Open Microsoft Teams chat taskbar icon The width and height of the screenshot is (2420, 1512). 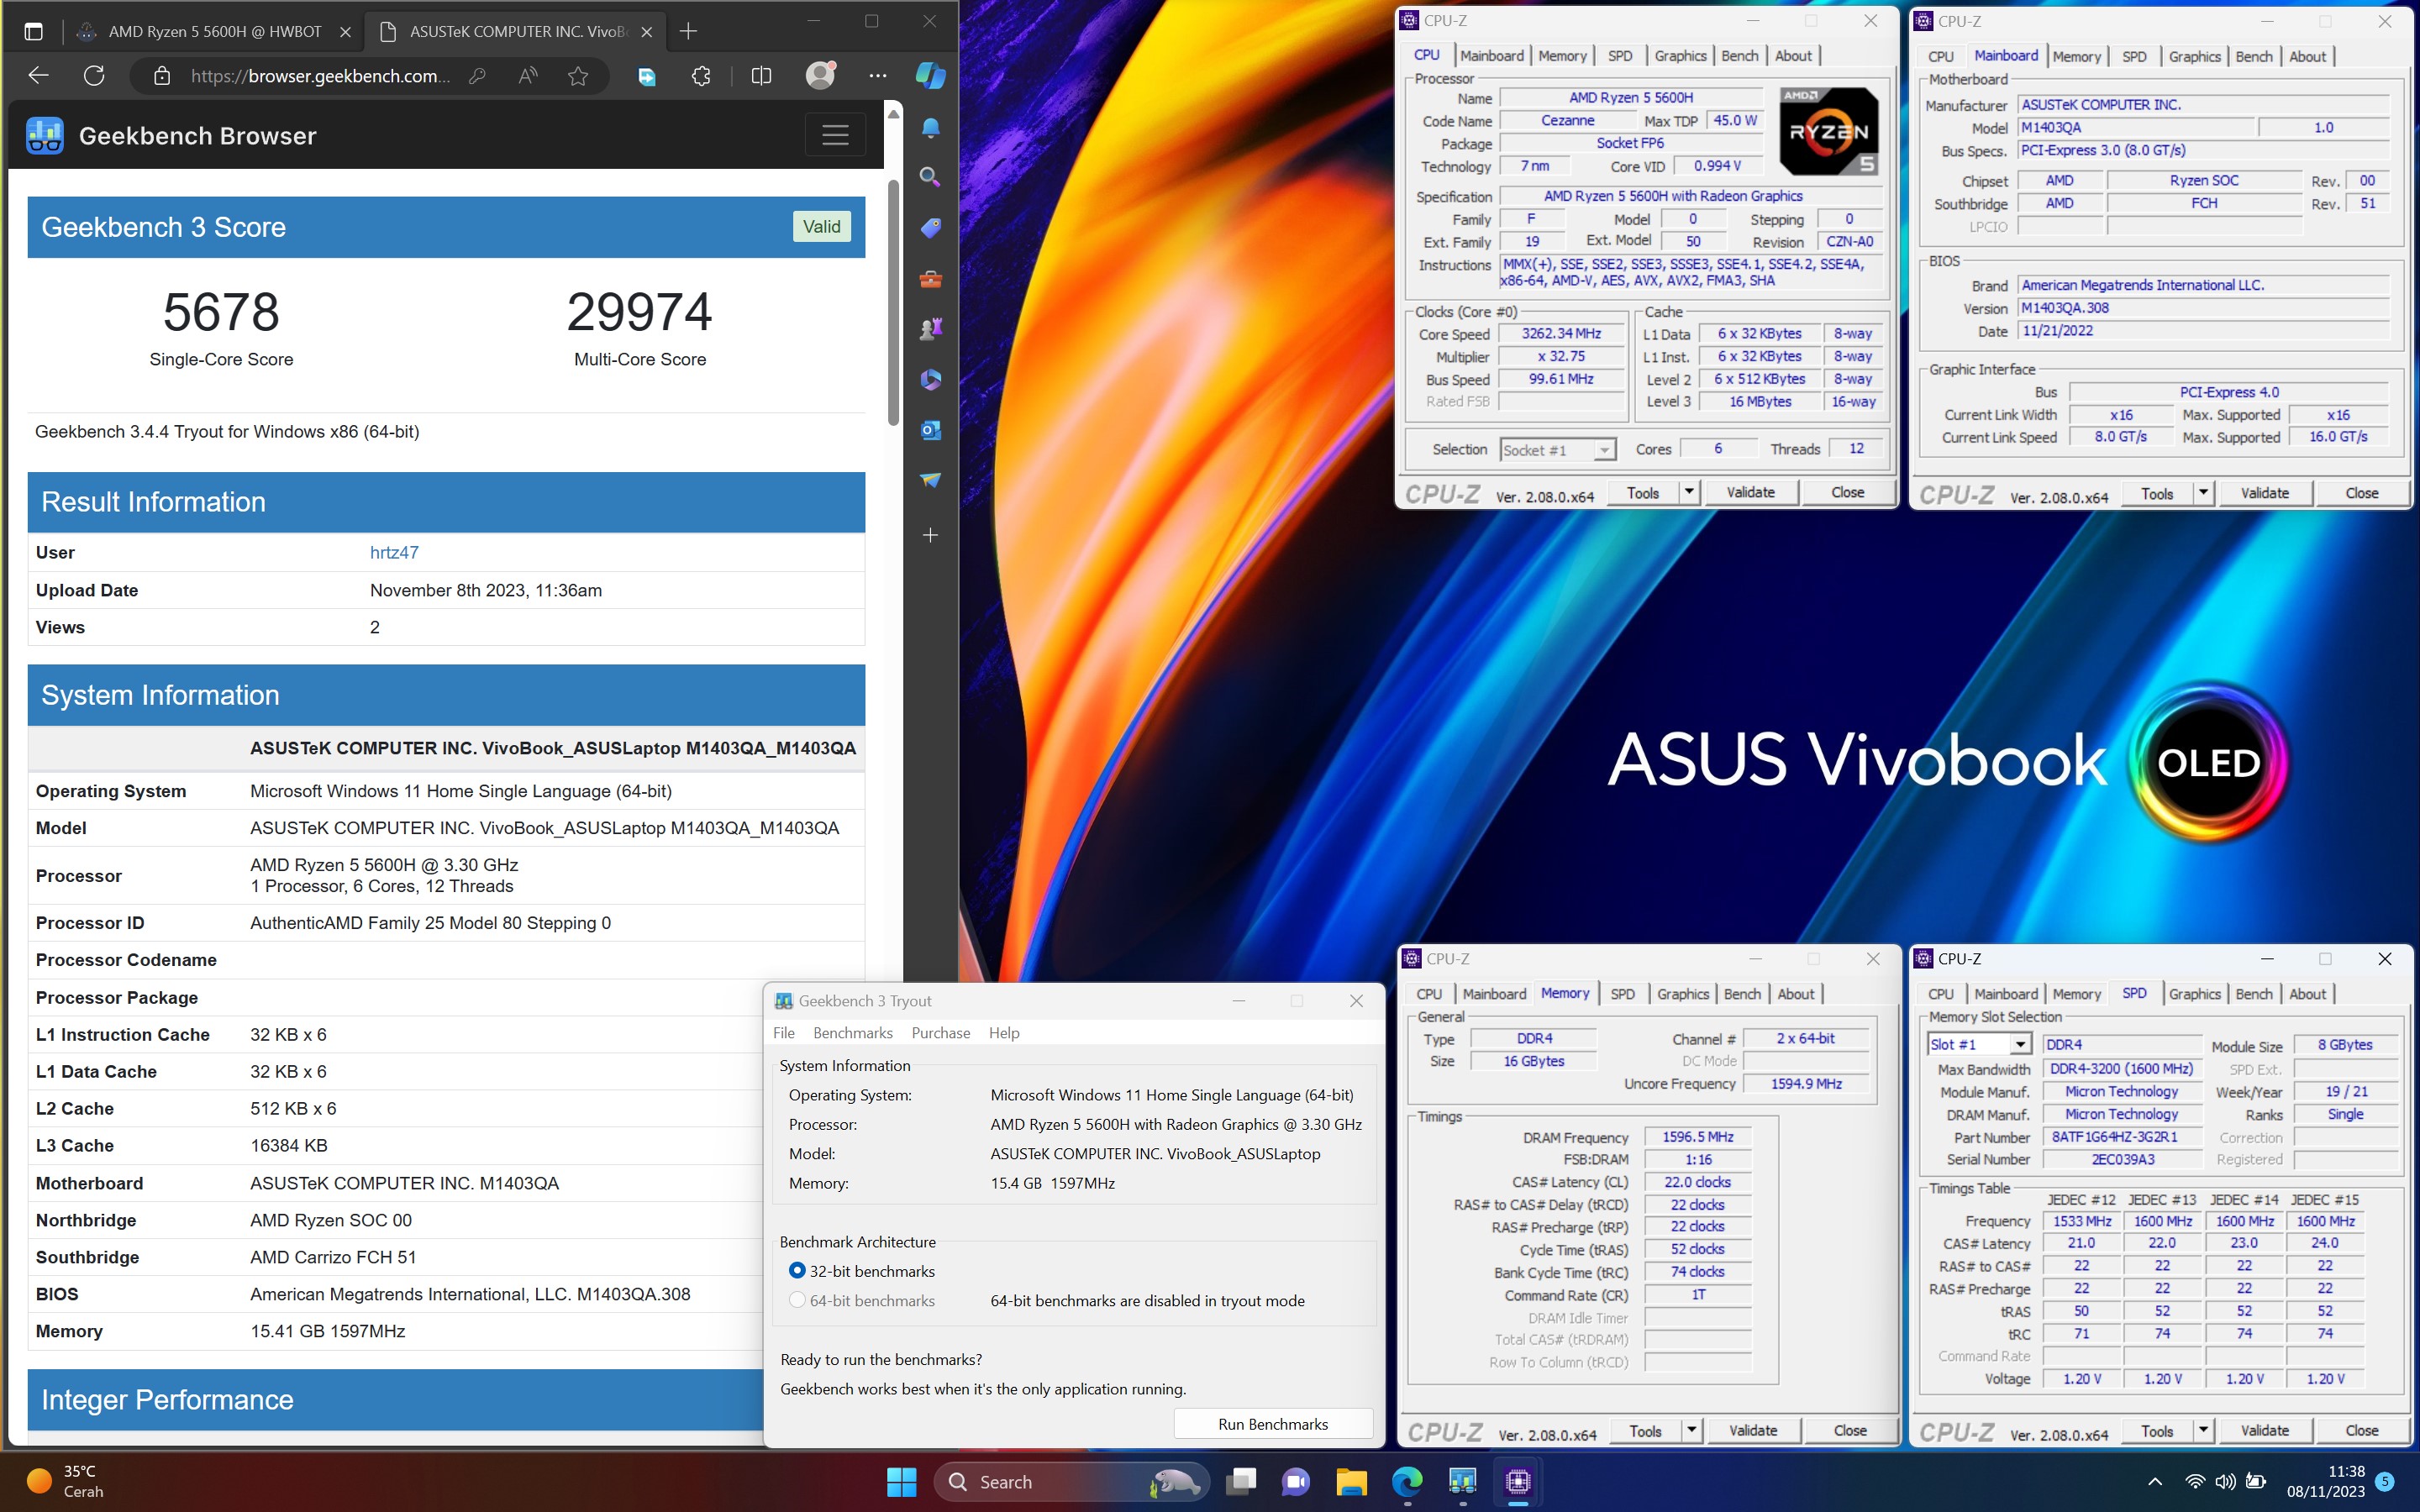[x=1296, y=1482]
